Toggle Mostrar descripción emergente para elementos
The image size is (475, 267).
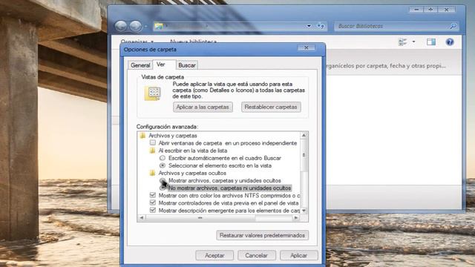153,210
